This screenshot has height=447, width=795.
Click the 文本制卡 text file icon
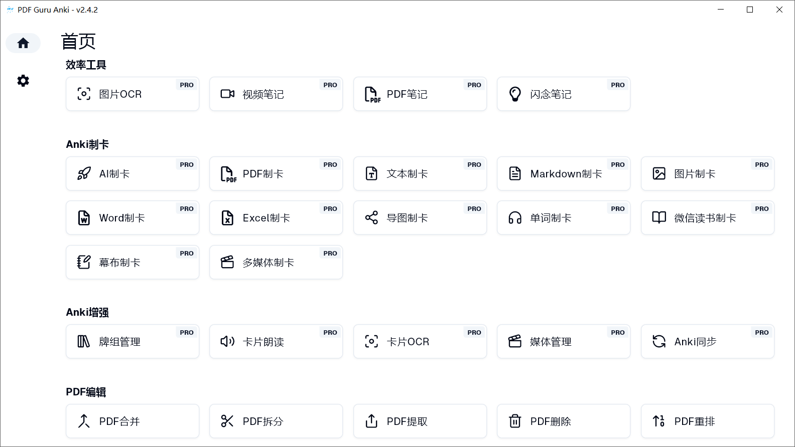click(371, 173)
